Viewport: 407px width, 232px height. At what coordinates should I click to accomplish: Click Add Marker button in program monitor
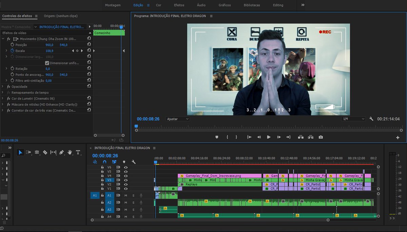(x=217, y=137)
